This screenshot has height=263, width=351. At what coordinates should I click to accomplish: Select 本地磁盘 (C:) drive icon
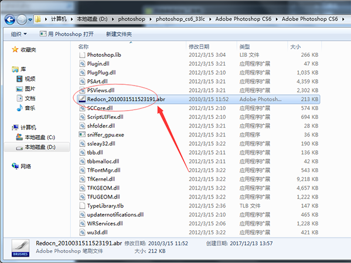19,137
